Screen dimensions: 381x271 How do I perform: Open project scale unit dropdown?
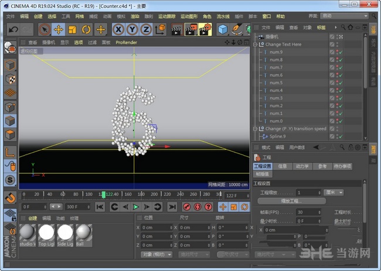pyautogui.click(x=334, y=193)
